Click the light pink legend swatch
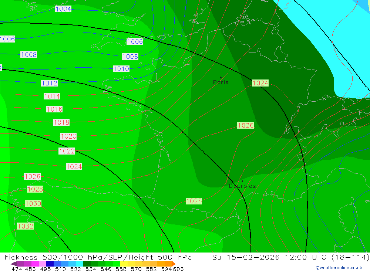This screenshot has height=271, width=370. click(x=43, y=264)
